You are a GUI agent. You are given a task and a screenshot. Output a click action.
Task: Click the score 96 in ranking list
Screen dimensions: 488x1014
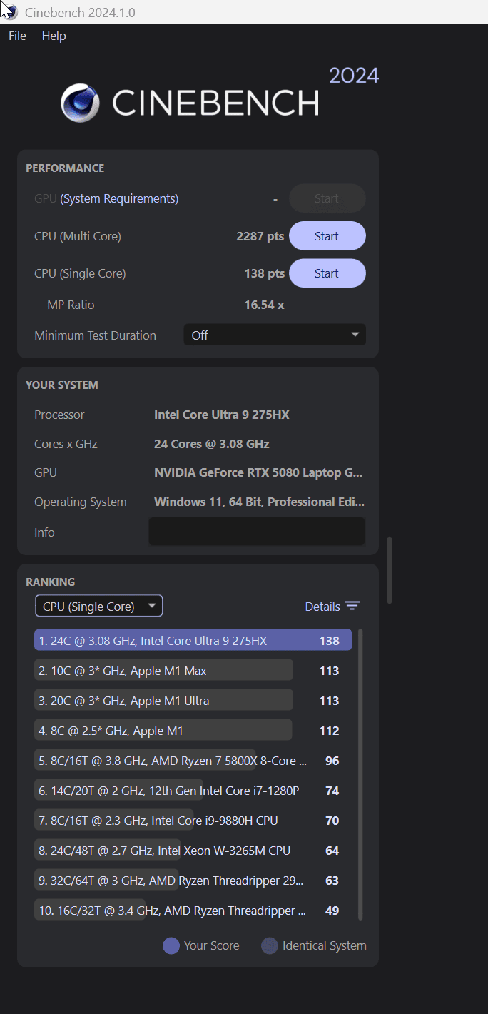332,761
